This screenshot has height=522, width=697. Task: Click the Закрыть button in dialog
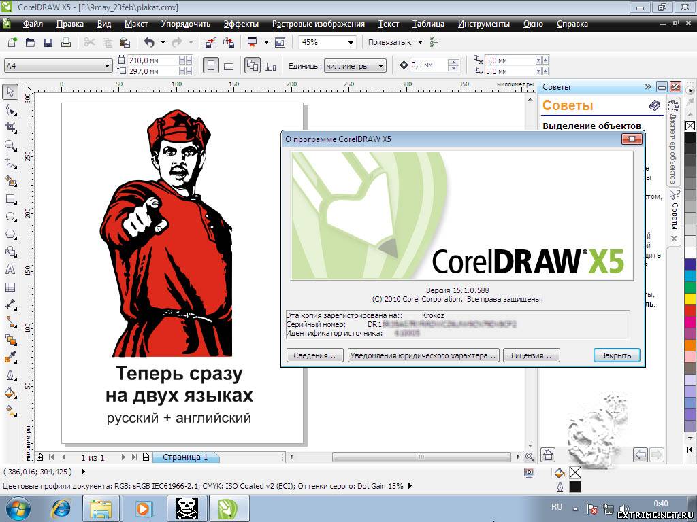(x=617, y=355)
